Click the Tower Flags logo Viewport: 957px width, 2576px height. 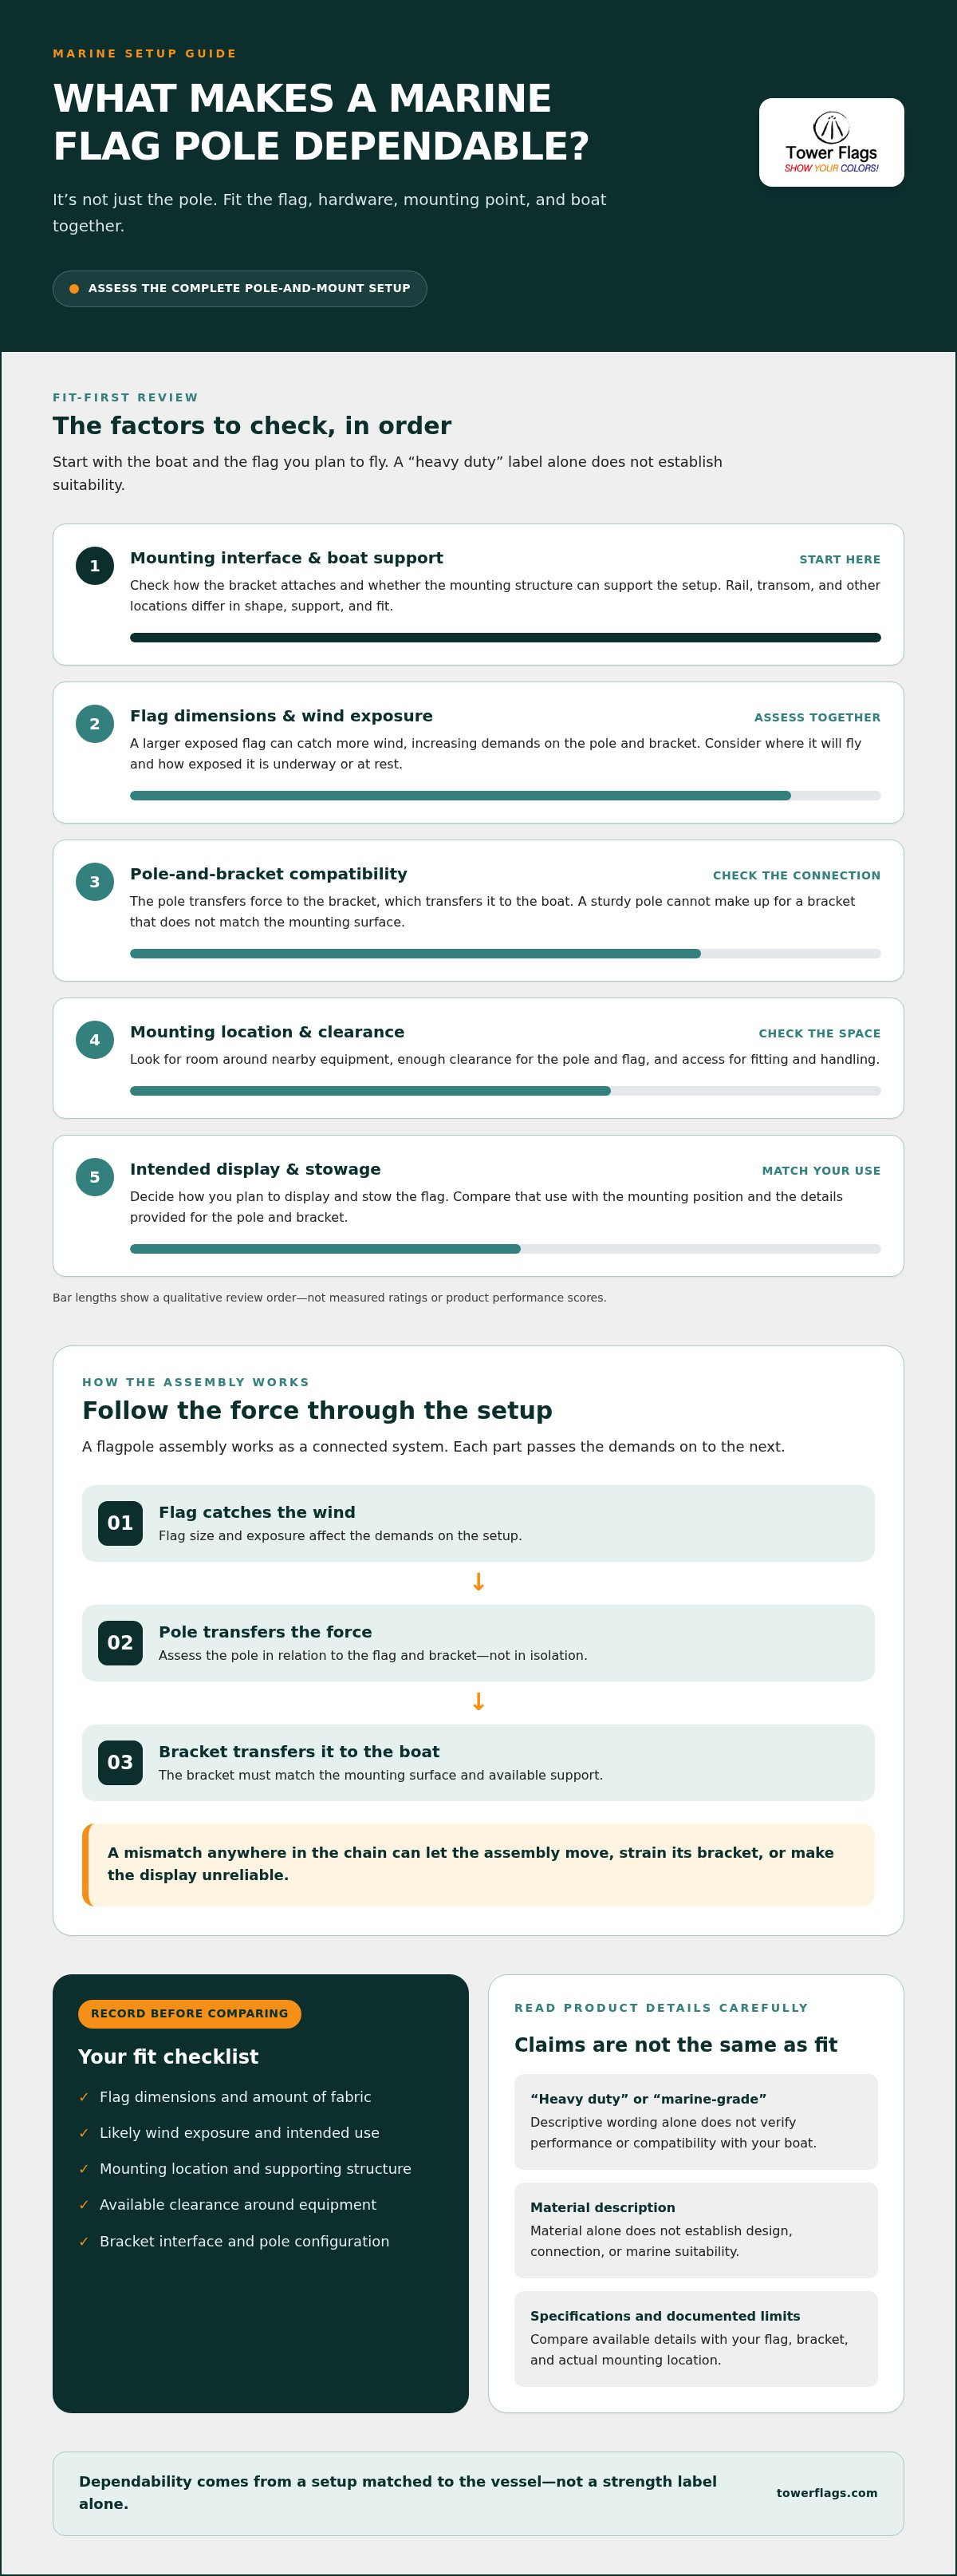831,142
